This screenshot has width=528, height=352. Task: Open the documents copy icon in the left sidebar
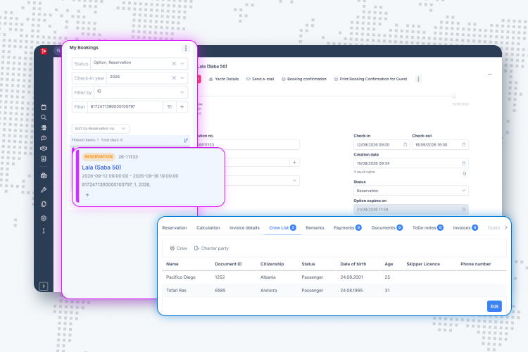click(44, 204)
